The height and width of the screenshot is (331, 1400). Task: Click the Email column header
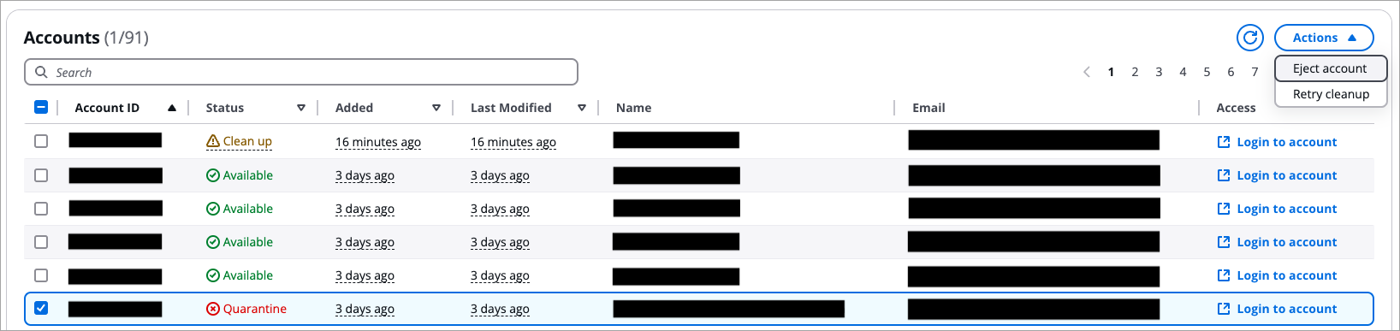928,108
